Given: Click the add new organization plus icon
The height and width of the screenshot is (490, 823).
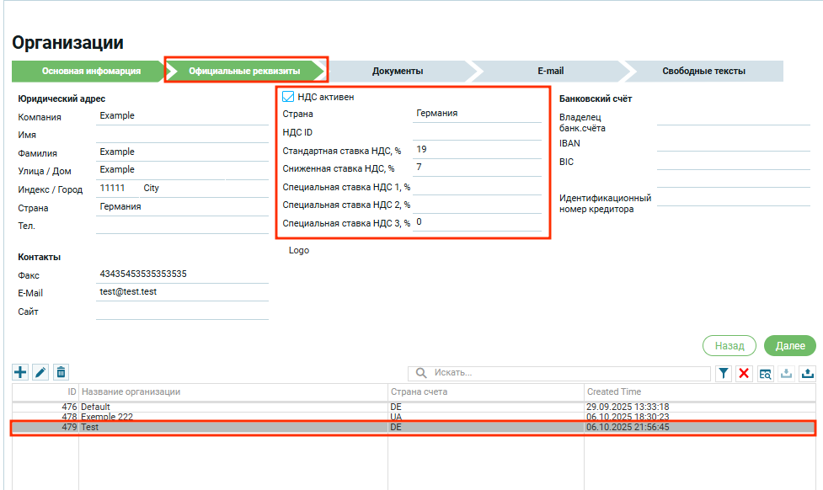Looking at the screenshot, I should coord(20,372).
